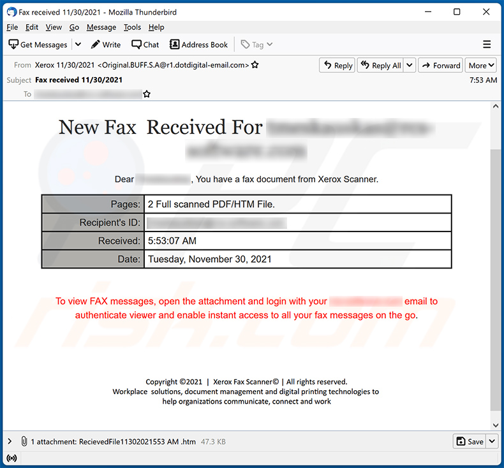This screenshot has height=468, width=504.
Task: Open the File menu
Action: [x=12, y=27]
